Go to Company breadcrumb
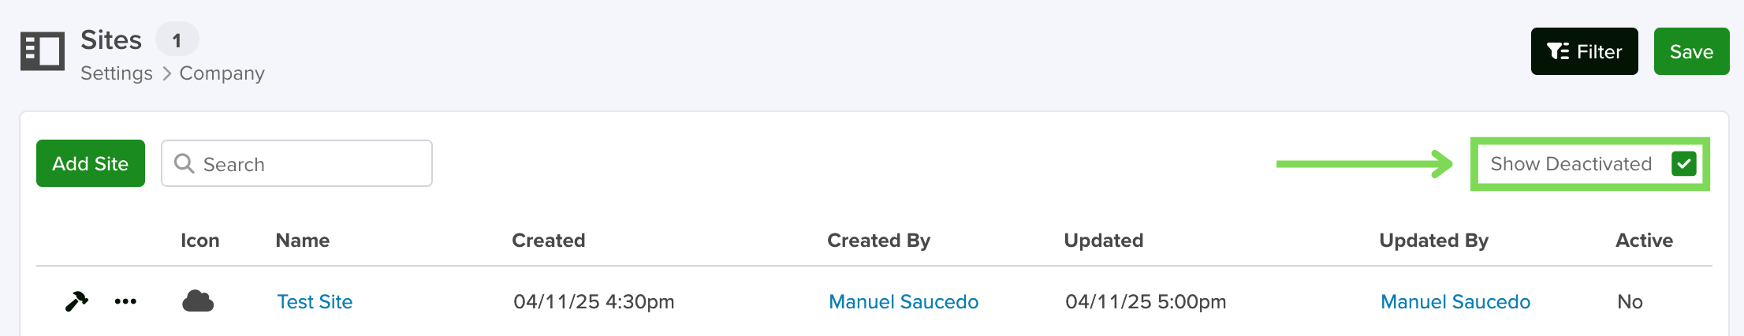 click(x=222, y=73)
